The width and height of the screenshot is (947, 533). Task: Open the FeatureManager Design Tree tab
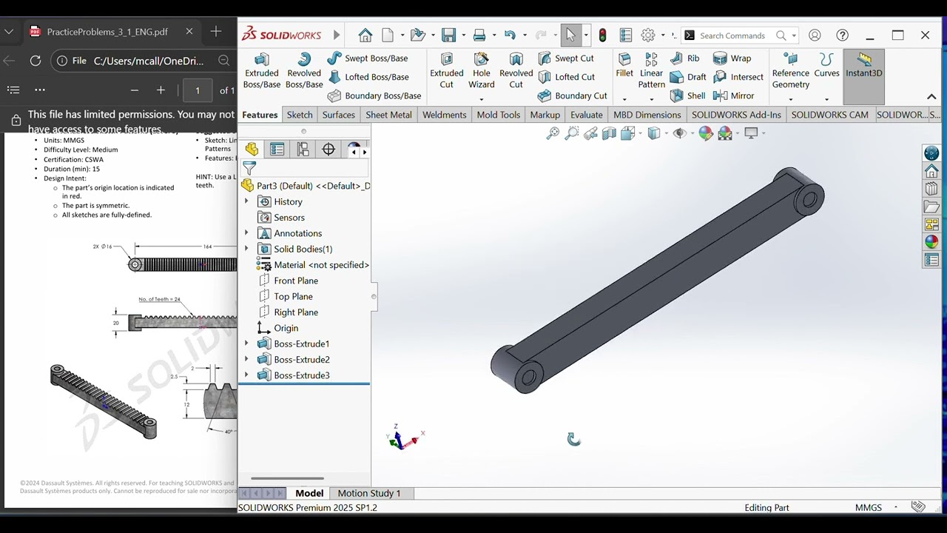[x=252, y=150]
